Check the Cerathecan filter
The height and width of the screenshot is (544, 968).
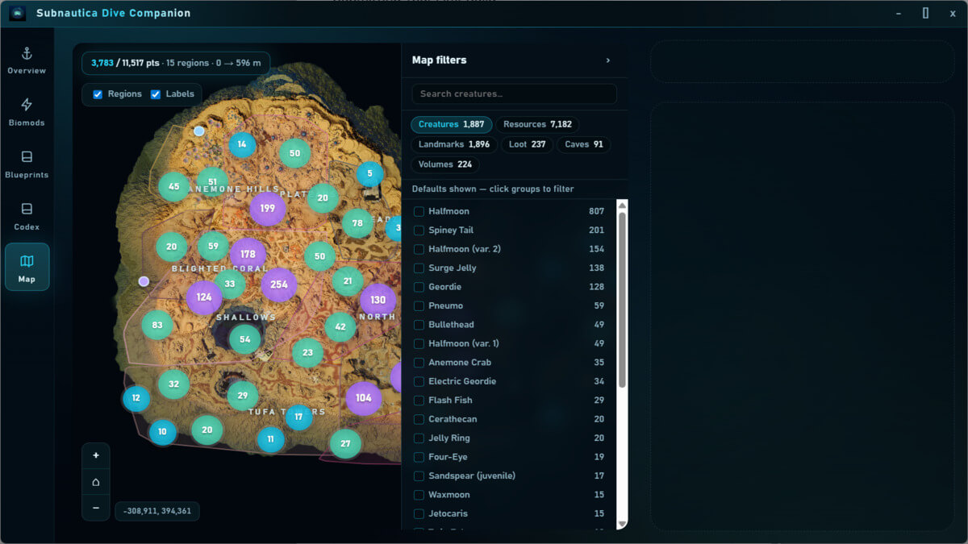[x=419, y=419]
